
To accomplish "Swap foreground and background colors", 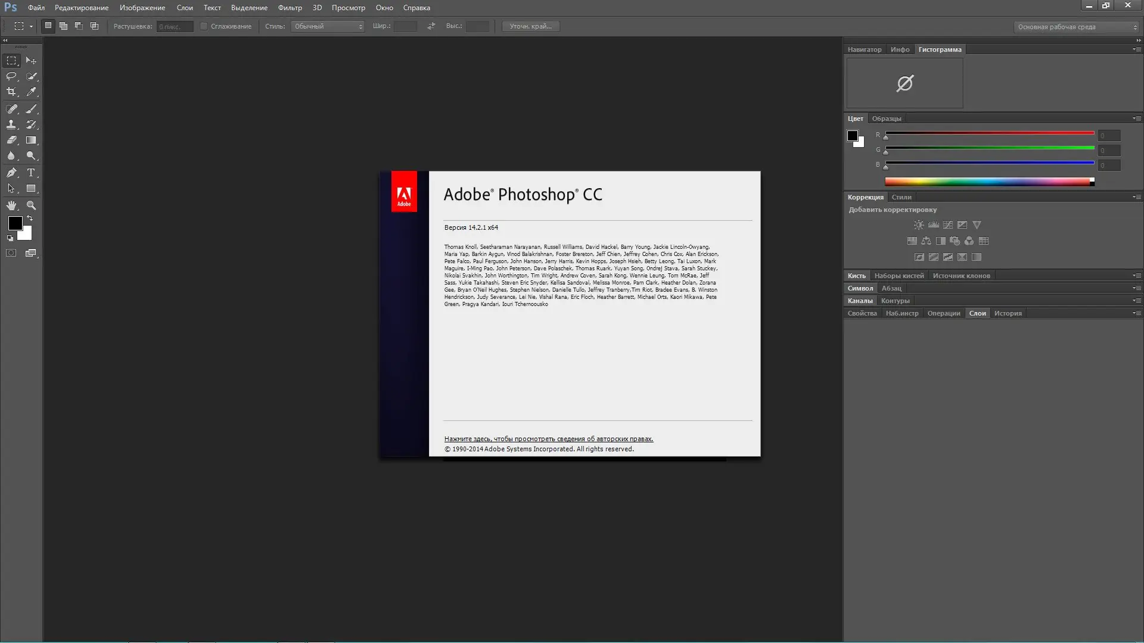I will point(30,219).
